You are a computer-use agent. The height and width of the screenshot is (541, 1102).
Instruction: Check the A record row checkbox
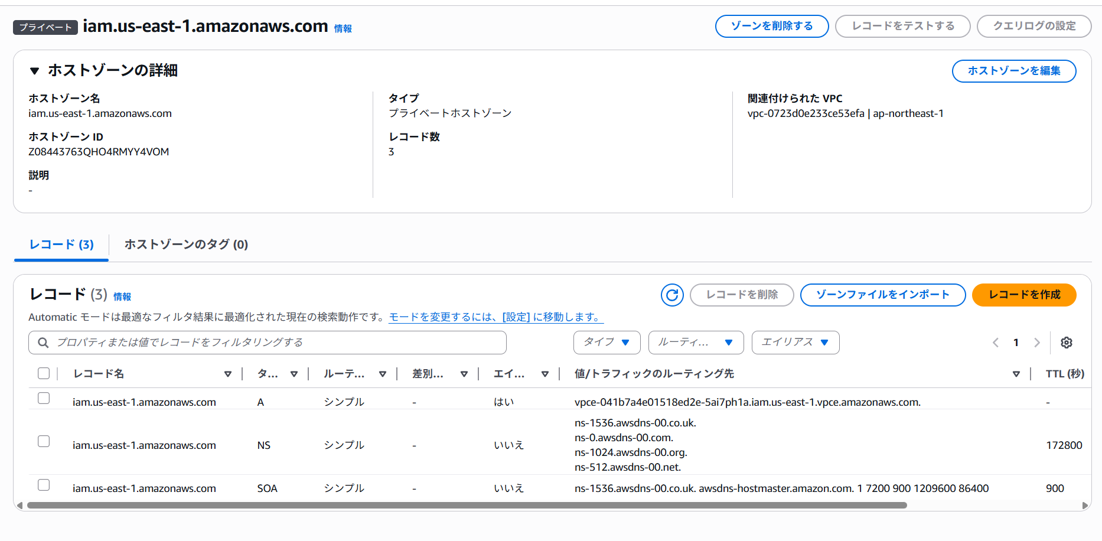(x=44, y=398)
